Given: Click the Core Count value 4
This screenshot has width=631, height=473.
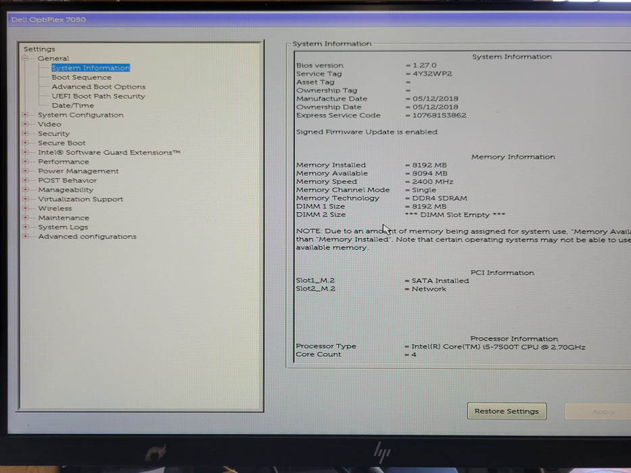Looking at the screenshot, I should [414, 354].
